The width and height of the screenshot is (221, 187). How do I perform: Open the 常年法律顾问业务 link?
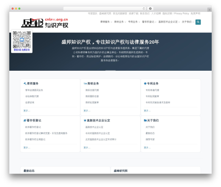34,90
